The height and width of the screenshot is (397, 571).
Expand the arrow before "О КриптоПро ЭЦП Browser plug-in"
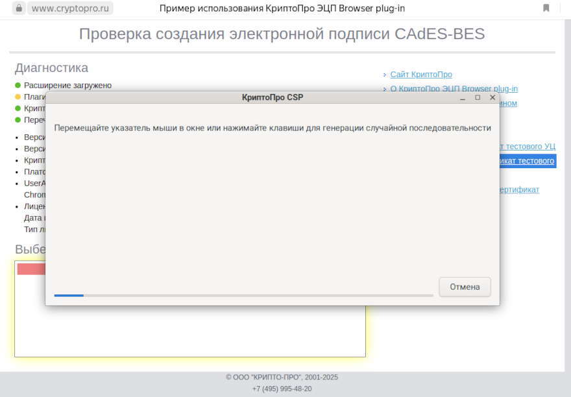[x=386, y=89]
